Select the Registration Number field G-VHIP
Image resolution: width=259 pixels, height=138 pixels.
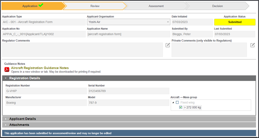(x=46, y=91)
